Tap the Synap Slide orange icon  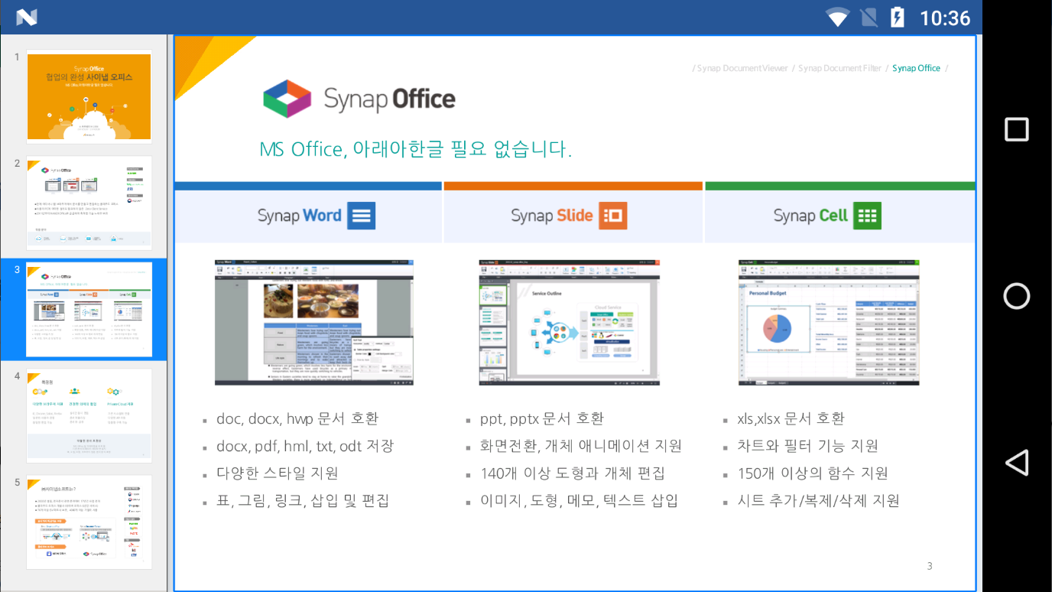[x=613, y=216]
